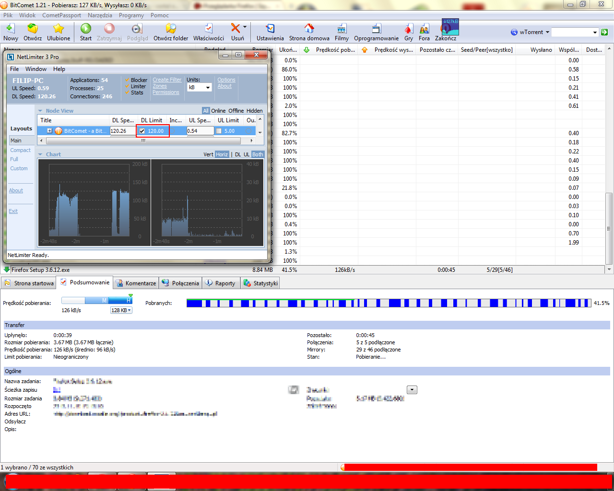Click the Permissions link
The height and width of the screenshot is (491, 614).
[x=166, y=93]
